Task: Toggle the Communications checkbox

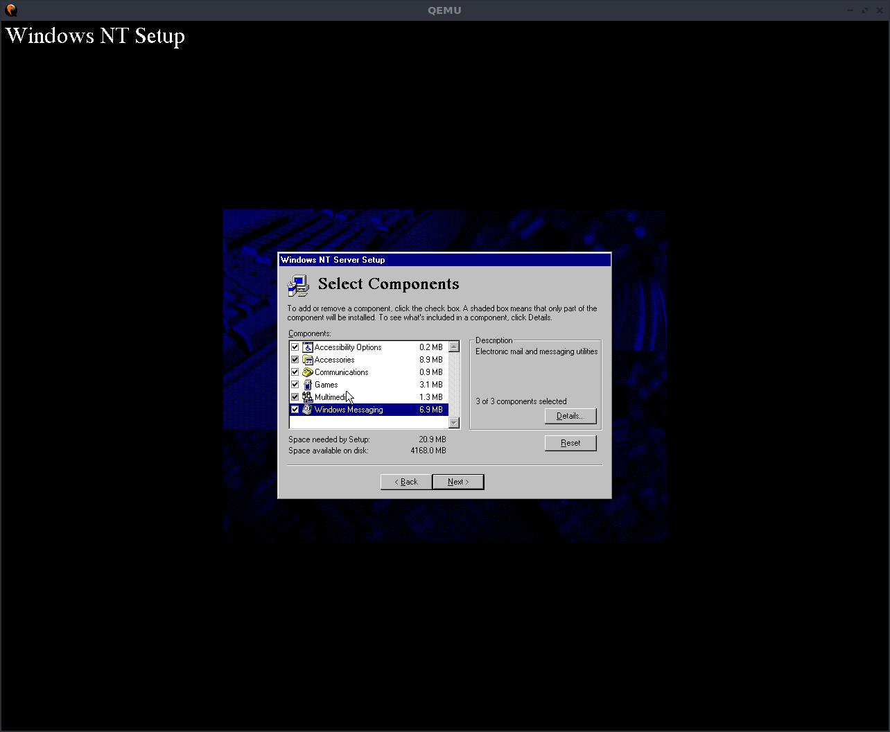Action: click(295, 372)
